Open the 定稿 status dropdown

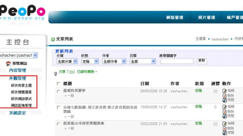pos(90,61)
